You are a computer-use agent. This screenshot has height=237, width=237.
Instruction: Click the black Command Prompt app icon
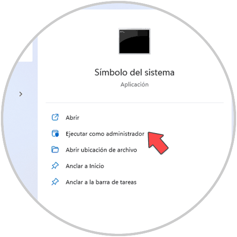134,41
